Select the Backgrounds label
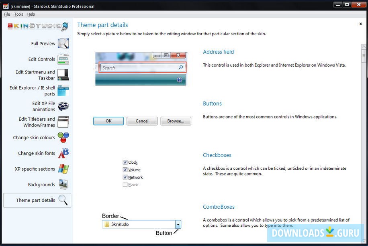This screenshot has height=246, width=368. 41,185
